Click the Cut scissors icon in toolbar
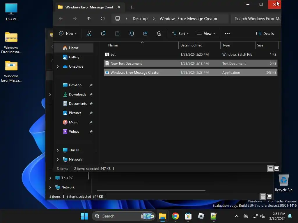 [x=89, y=34]
